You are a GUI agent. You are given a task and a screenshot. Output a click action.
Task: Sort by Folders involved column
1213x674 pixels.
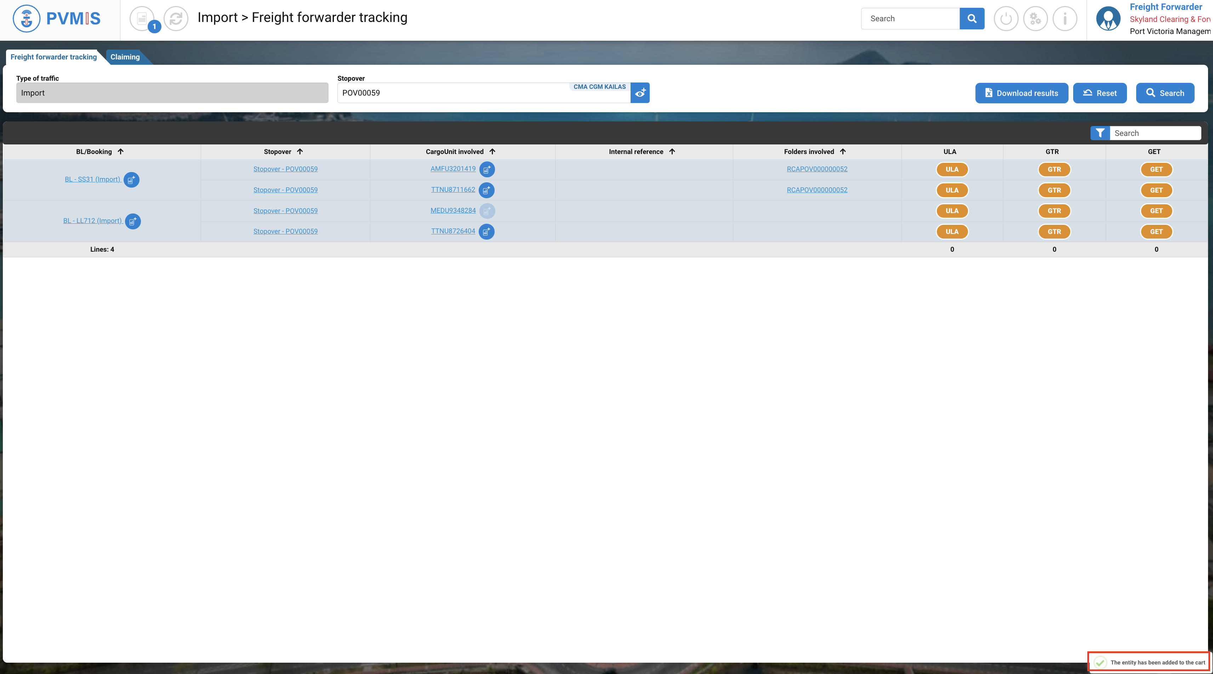(843, 152)
